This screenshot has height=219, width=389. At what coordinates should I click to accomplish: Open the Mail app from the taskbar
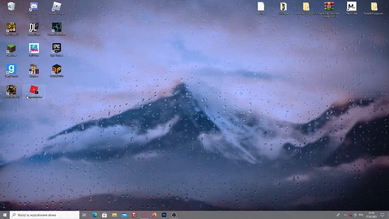point(124,215)
